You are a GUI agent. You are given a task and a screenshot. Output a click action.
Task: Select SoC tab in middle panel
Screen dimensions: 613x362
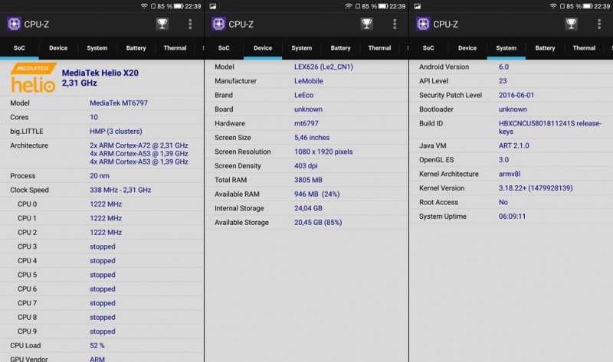[x=224, y=48]
